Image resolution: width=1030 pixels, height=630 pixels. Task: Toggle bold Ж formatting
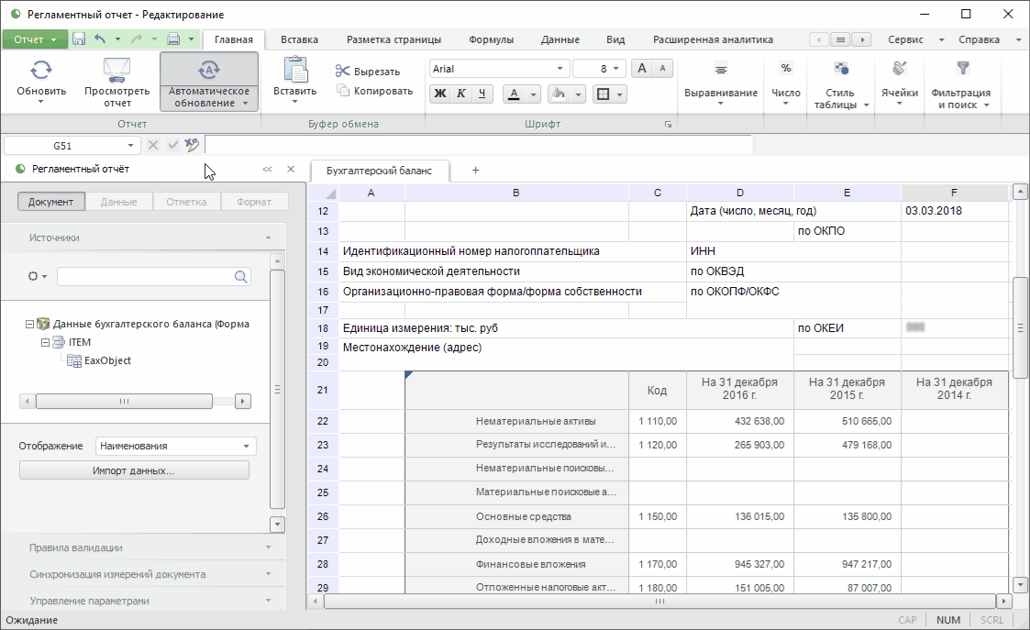click(440, 94)
